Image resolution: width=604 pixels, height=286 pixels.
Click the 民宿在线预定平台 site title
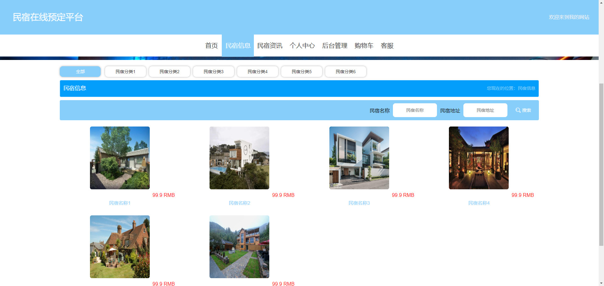(48, 17)
